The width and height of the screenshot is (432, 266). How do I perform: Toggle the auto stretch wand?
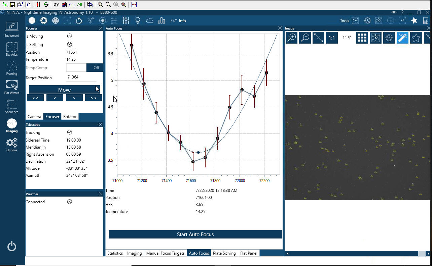(402, 38)
